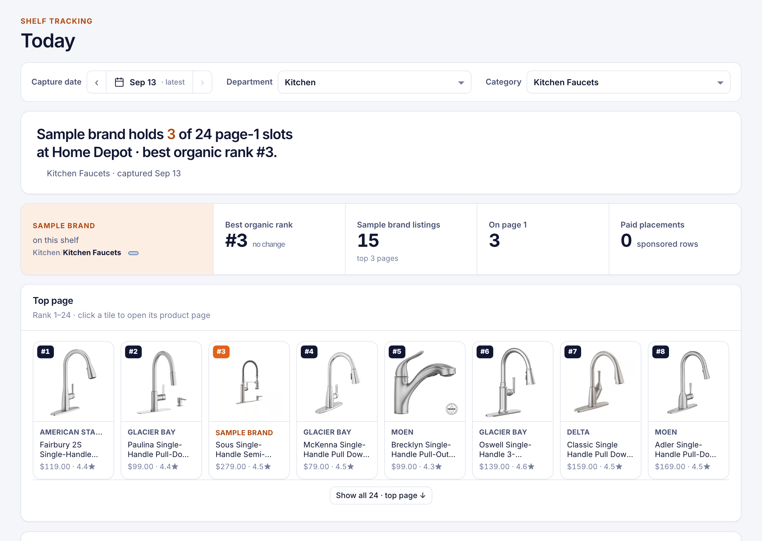
Task: Open Sample Brand Sous faucet tile
Action: coord(249,410)
